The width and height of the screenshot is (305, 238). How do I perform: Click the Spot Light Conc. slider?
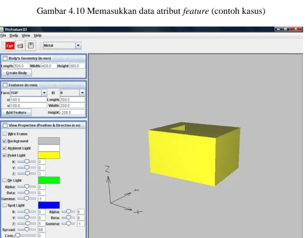[x=26, y=235]
